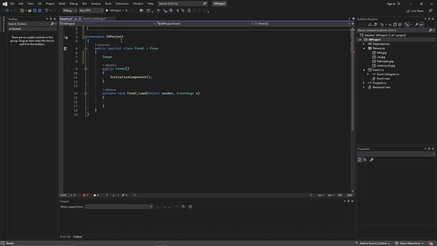Click the feedback icon right of Live Share
The width and height of the screenshot is (437, 246).
[431, 11]
